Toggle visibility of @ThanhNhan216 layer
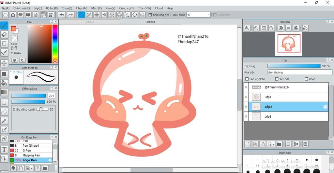Viewport: 334px width, 173px height. pyautogui.click(x=246, y=87)
